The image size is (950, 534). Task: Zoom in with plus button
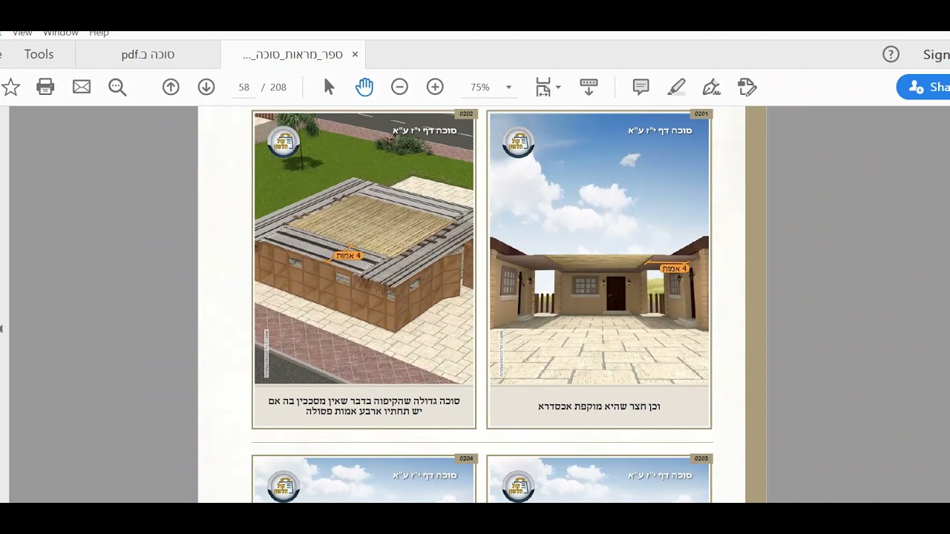click(435, 88)
